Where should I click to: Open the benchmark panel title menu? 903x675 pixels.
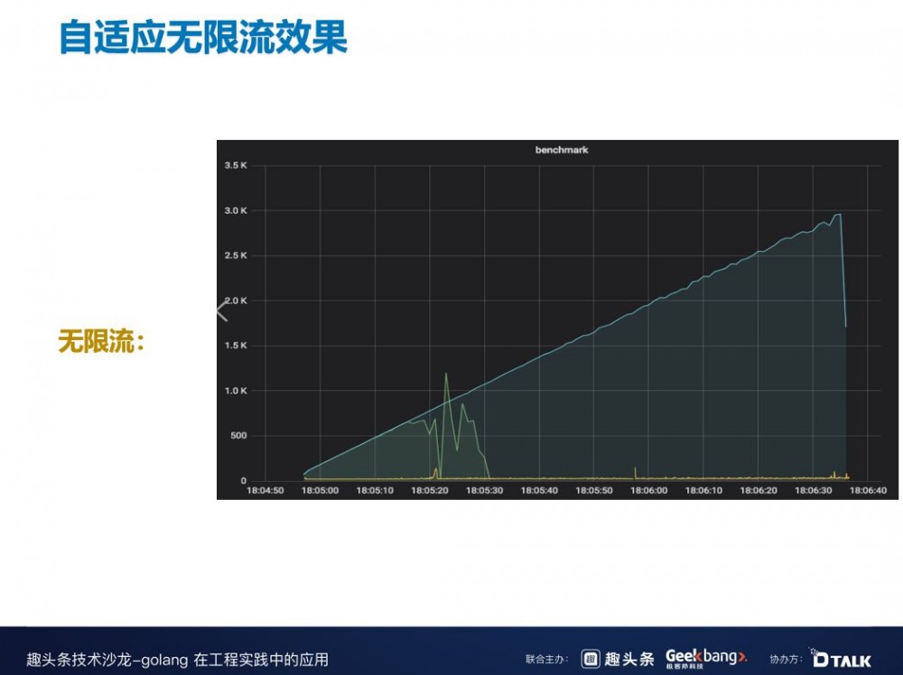coord(562,151)
